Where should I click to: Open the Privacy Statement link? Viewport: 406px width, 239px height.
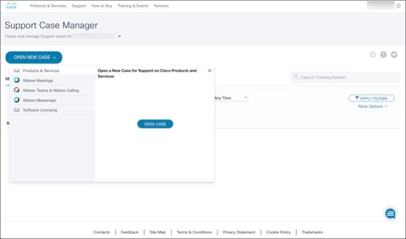click(239, 232)
